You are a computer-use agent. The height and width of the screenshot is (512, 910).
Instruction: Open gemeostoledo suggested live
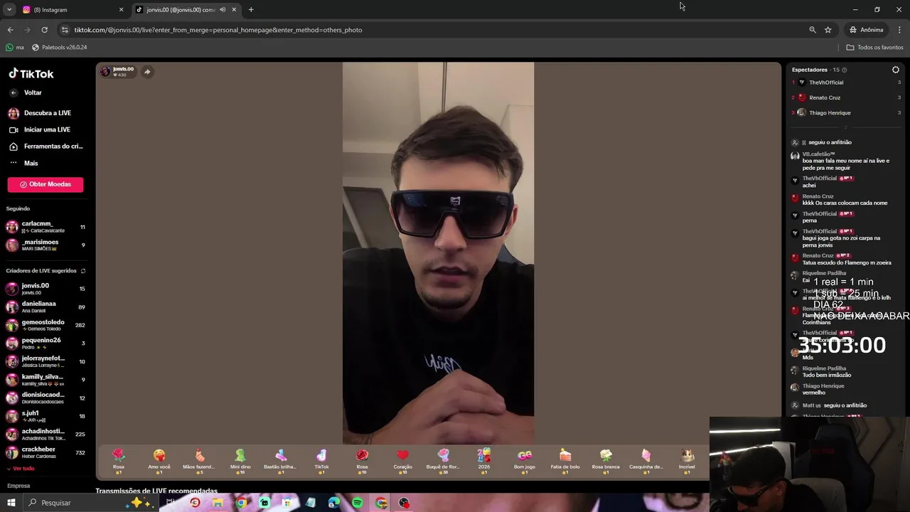(x=45, y=325)
